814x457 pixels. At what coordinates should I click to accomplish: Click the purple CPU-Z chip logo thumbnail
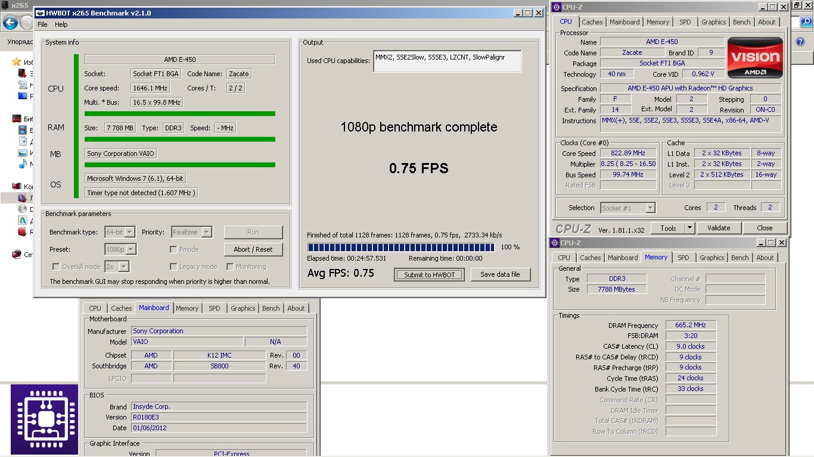(45, 420)
